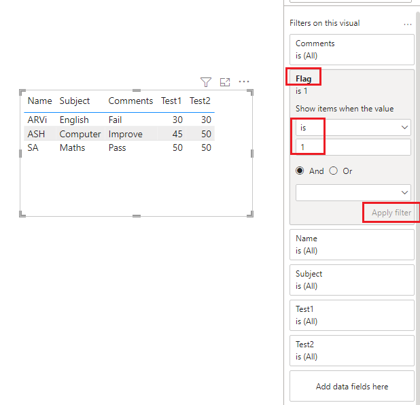Screen dimensions: 420x405
Task: Sort by the Comments column header
Action: click(130, 101)
